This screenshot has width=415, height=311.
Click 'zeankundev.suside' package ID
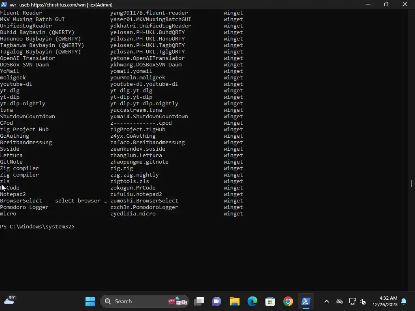point(138,149)
